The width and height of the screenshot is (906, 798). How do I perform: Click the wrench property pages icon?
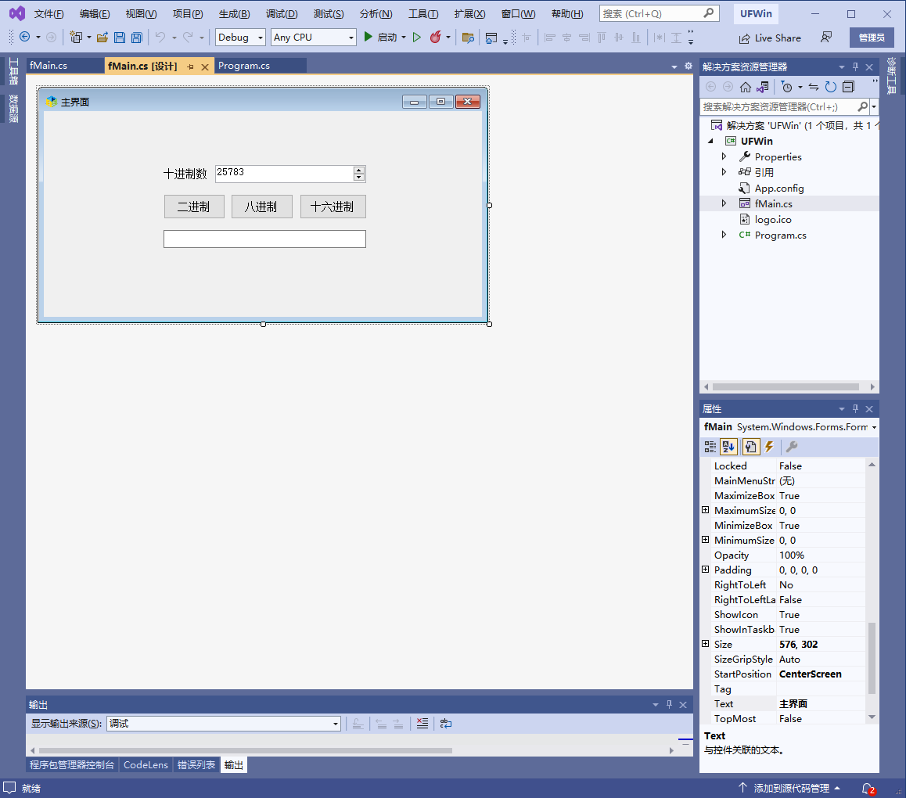(792, 447)
